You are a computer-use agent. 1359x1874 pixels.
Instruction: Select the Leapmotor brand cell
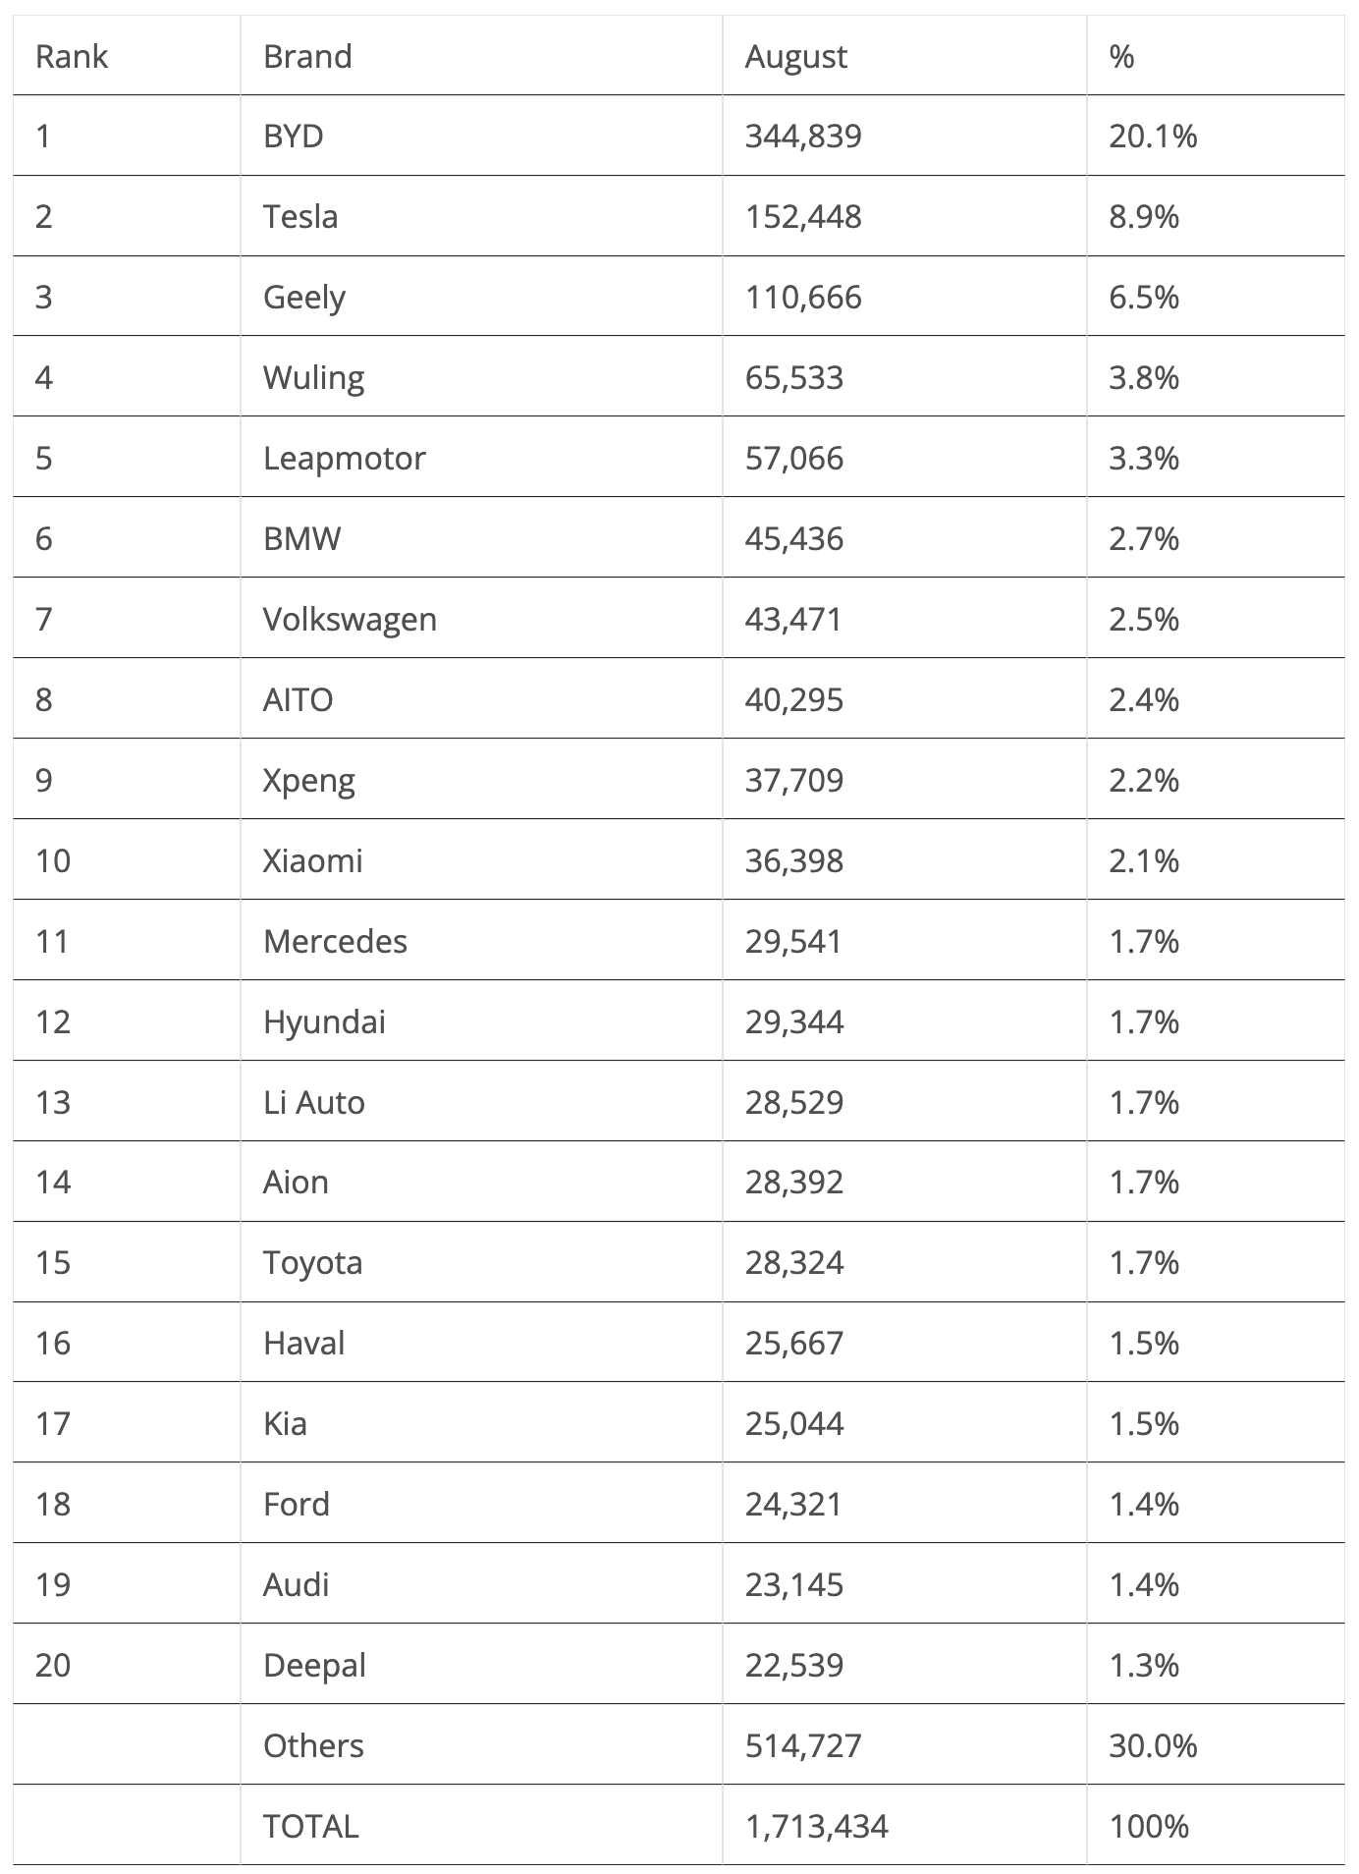(344, 458)
